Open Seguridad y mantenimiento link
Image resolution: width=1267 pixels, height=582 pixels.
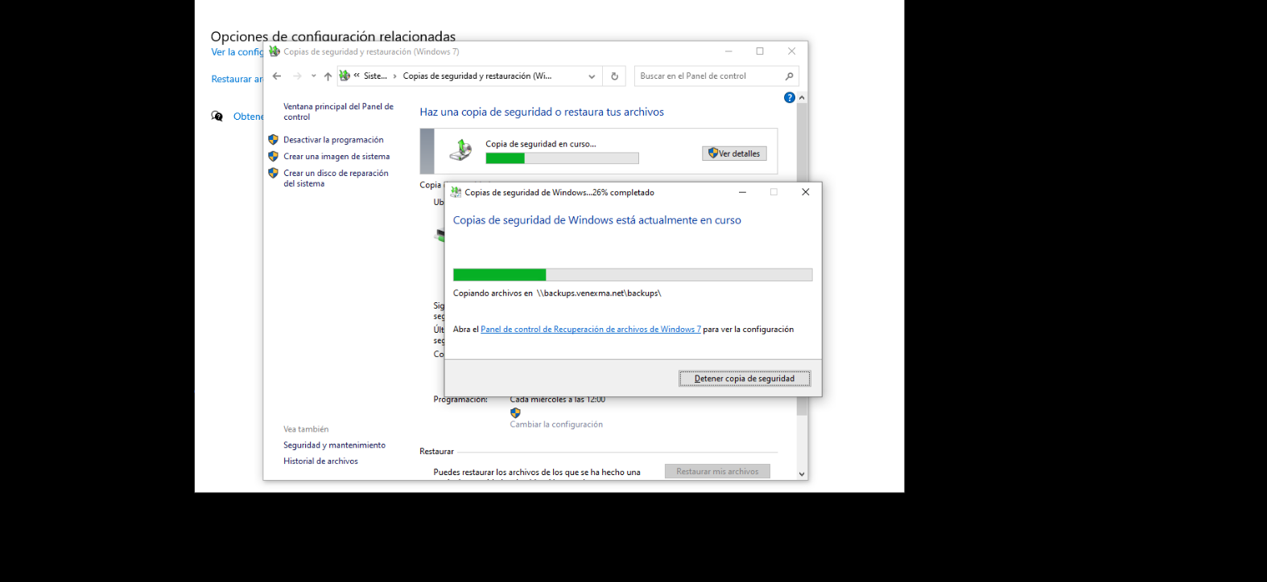click(x=334, y=445)
